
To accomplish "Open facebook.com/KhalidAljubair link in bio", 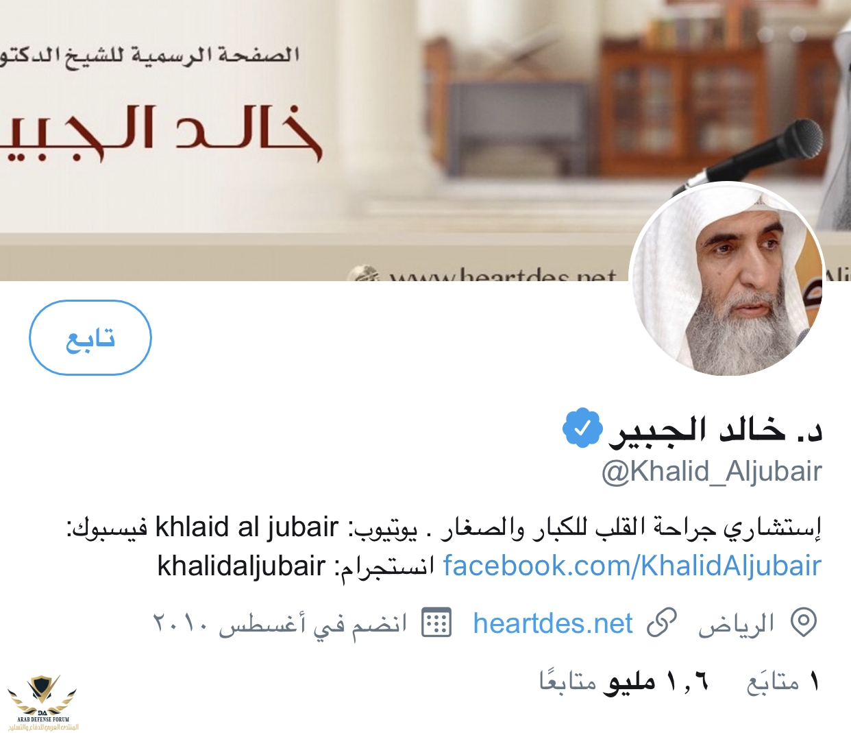I will point(632,566).
